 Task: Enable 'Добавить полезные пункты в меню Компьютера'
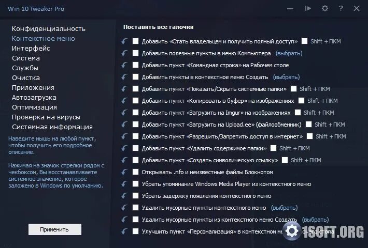pyautogui.click(x=135, y=53)
